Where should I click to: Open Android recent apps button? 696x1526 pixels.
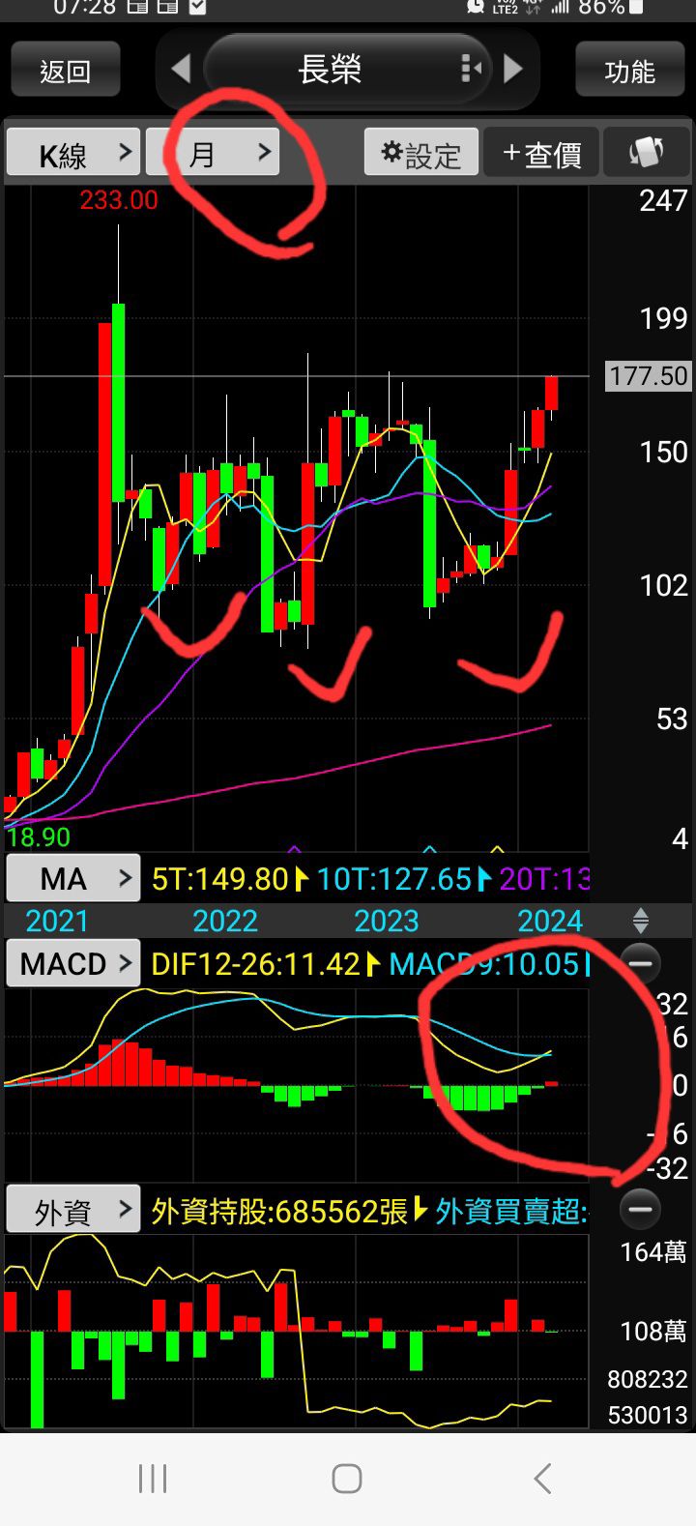click(x=153, y=1479)
